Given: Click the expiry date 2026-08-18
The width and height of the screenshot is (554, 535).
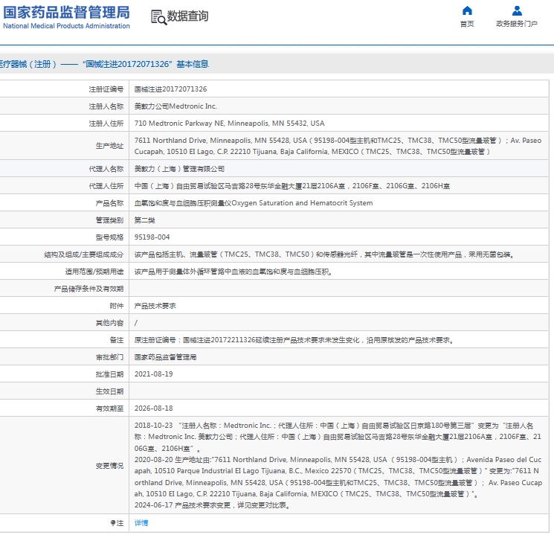Looking at the screenshot, I should (153, 409).
